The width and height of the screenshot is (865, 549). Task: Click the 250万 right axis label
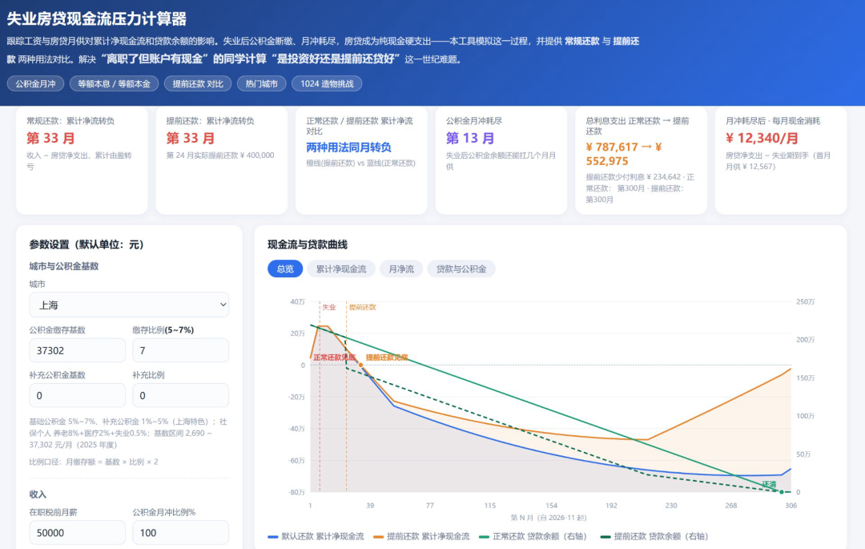[806, 302]
